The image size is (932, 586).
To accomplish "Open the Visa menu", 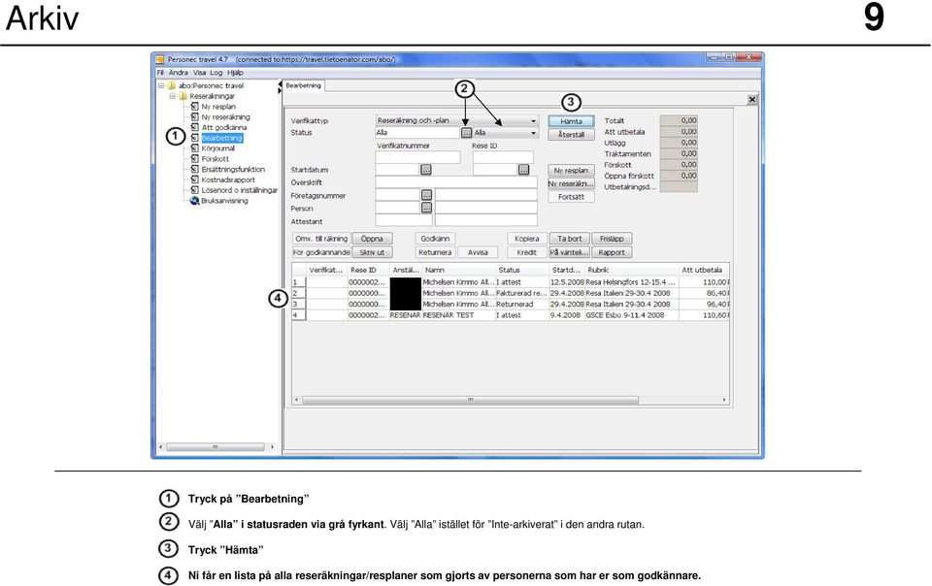I will click(199, 73).
